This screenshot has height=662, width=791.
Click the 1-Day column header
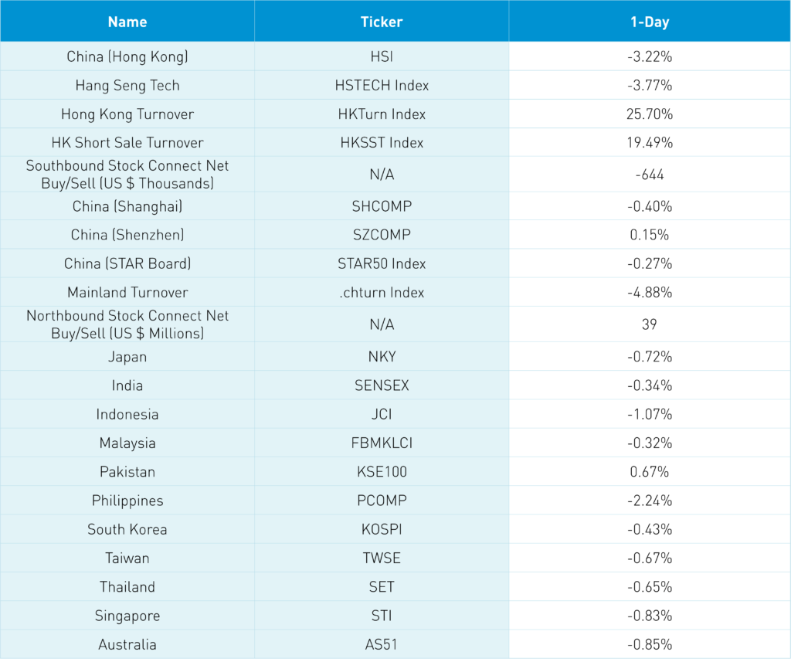(649, 22)
